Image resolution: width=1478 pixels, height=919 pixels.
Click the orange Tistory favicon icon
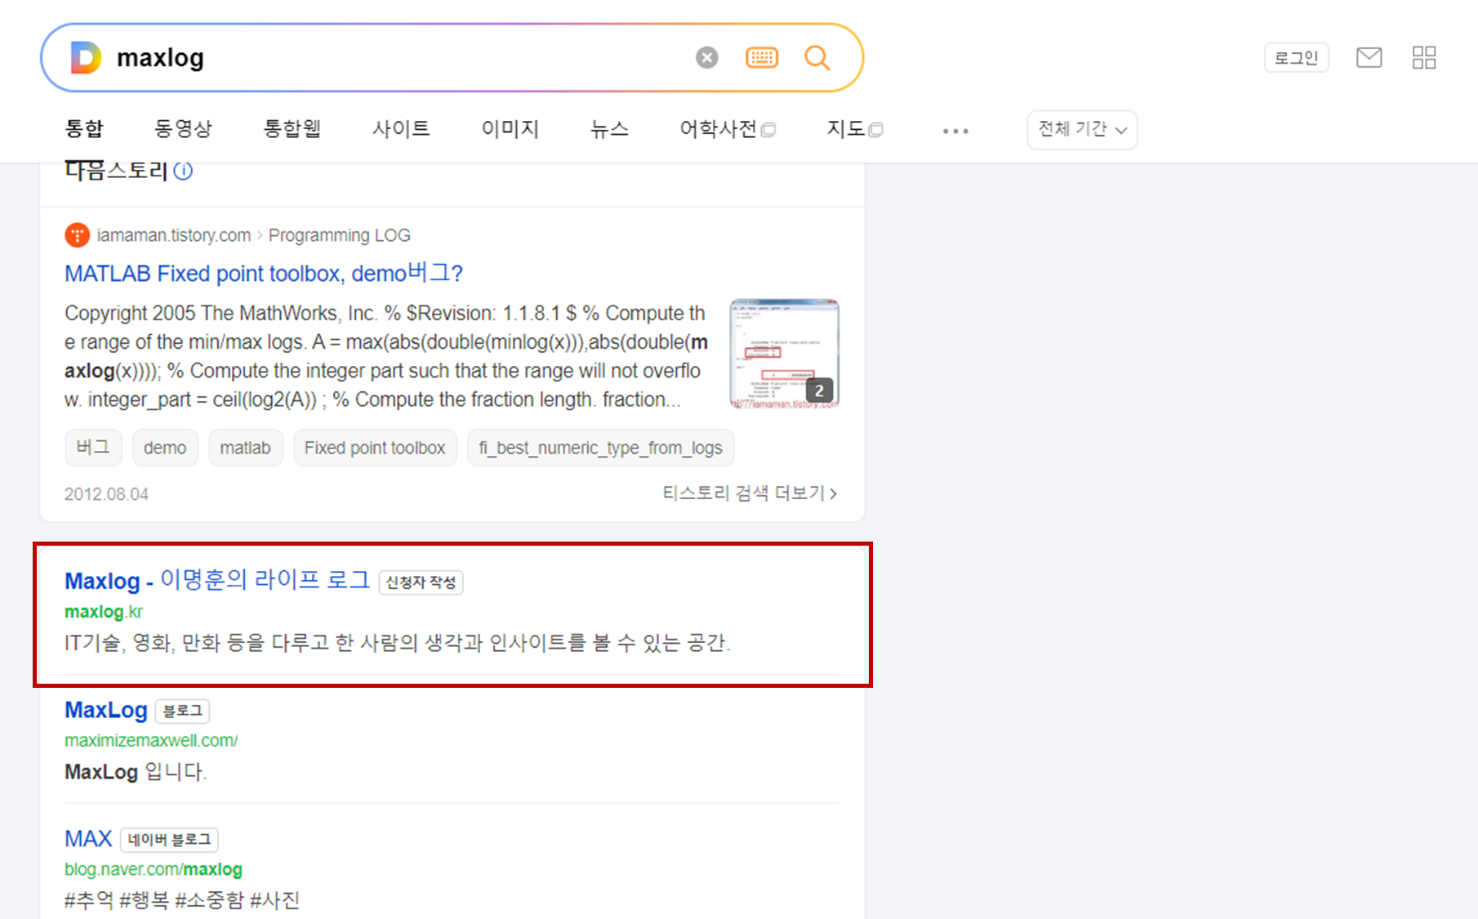click(77, 235)
